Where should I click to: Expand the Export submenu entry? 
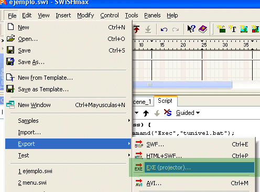point(68,144)
